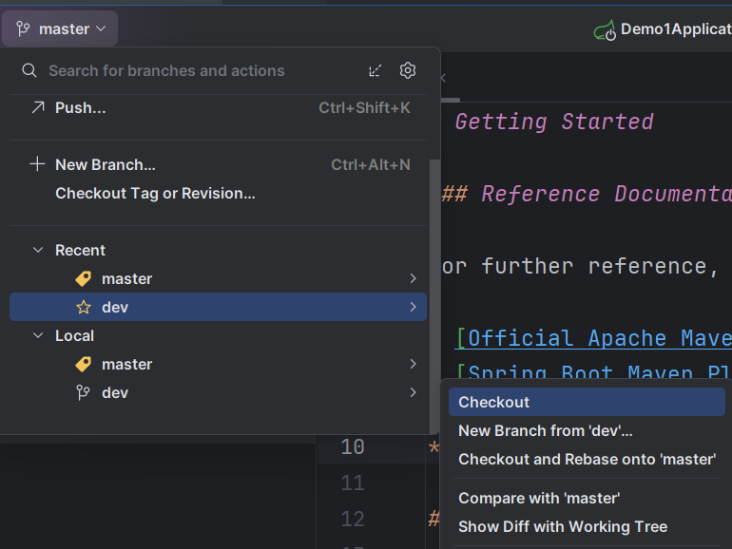Click the Spring Boot run configuration icon
The image size is (732, 549).
pos(605,30)
